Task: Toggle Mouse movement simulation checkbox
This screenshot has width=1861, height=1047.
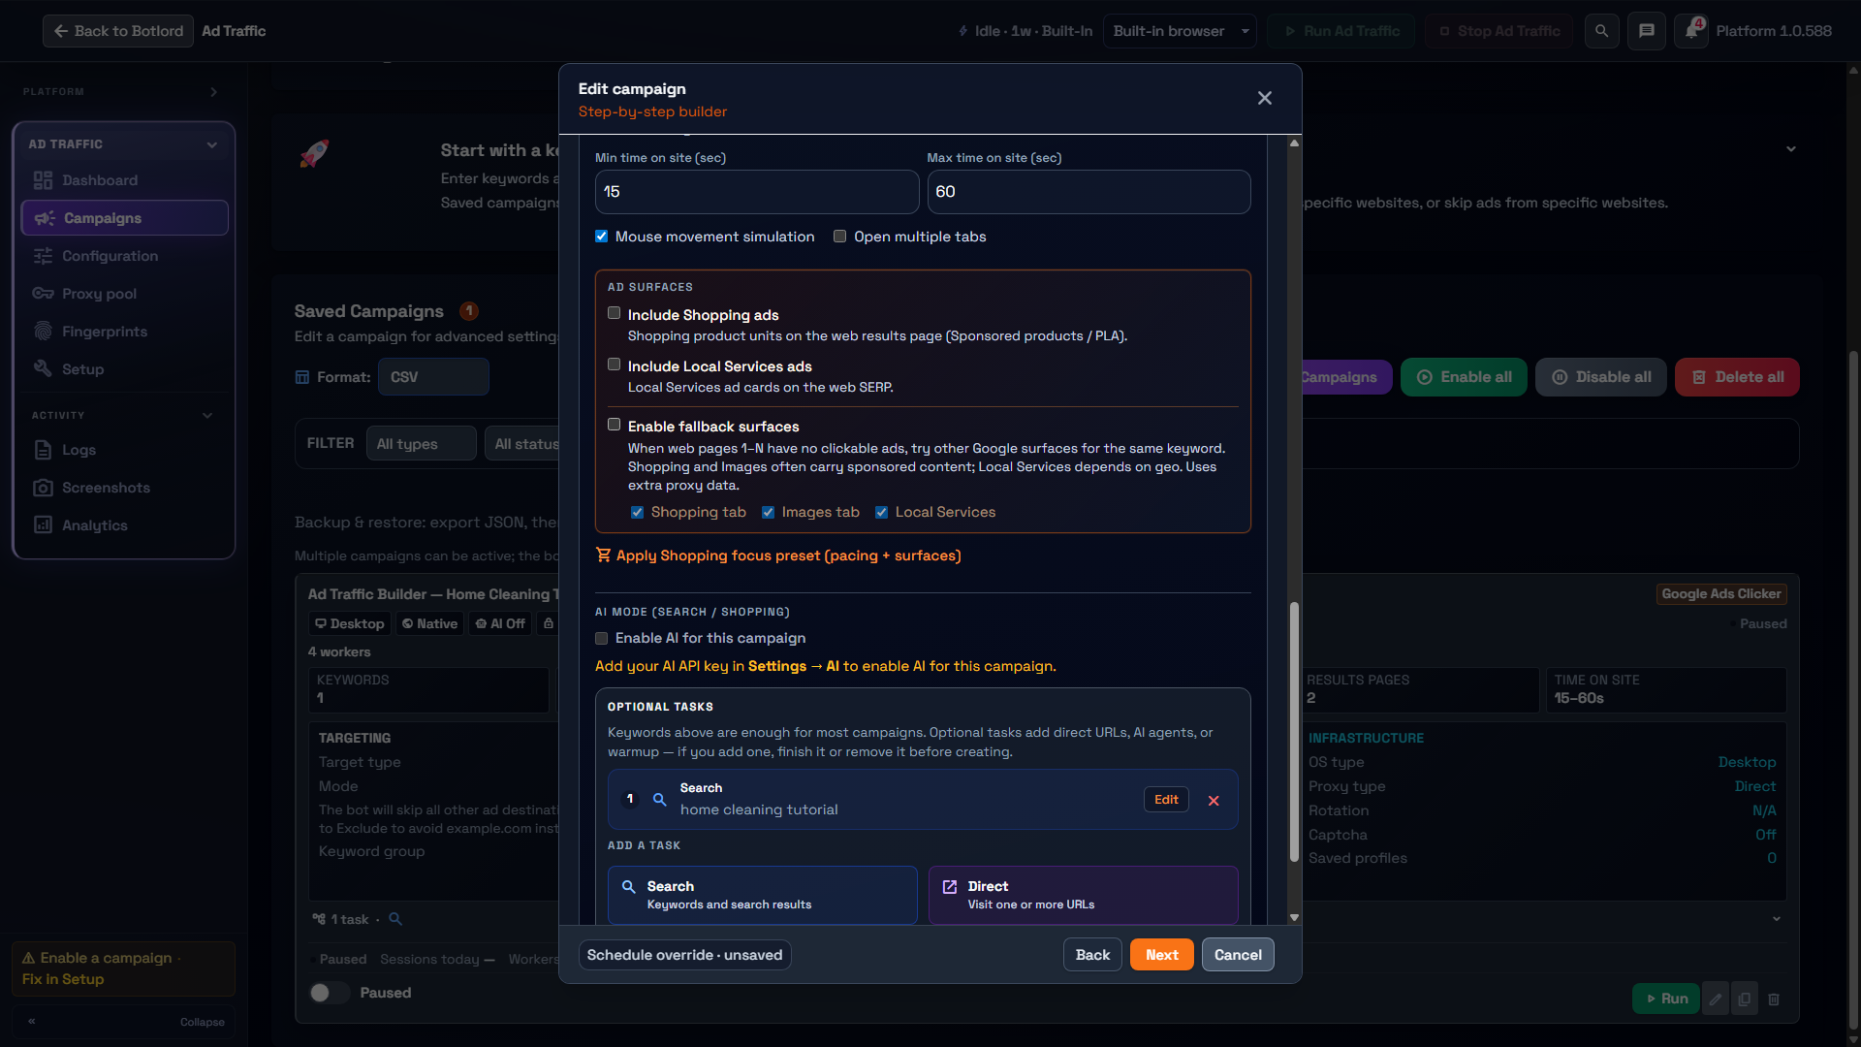Action: pyautogui.click(x=602, y=237)
